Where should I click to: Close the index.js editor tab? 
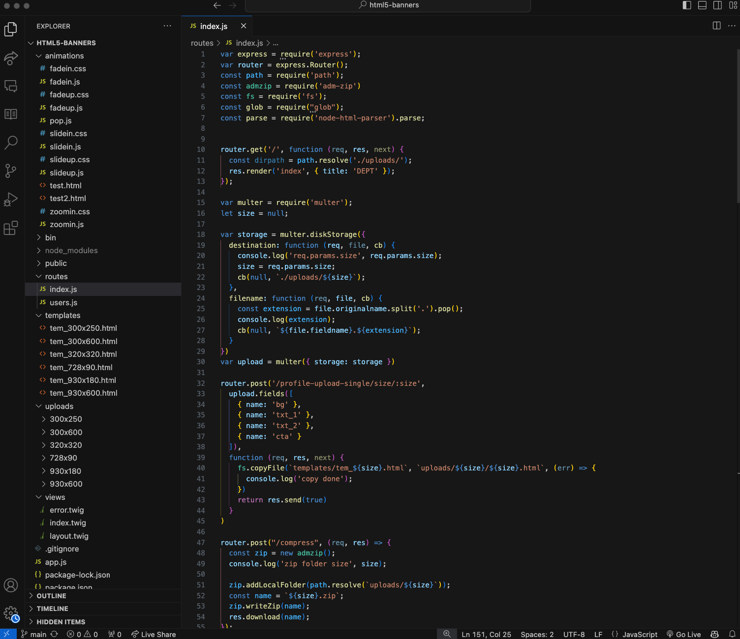click(x=244, y=26)
